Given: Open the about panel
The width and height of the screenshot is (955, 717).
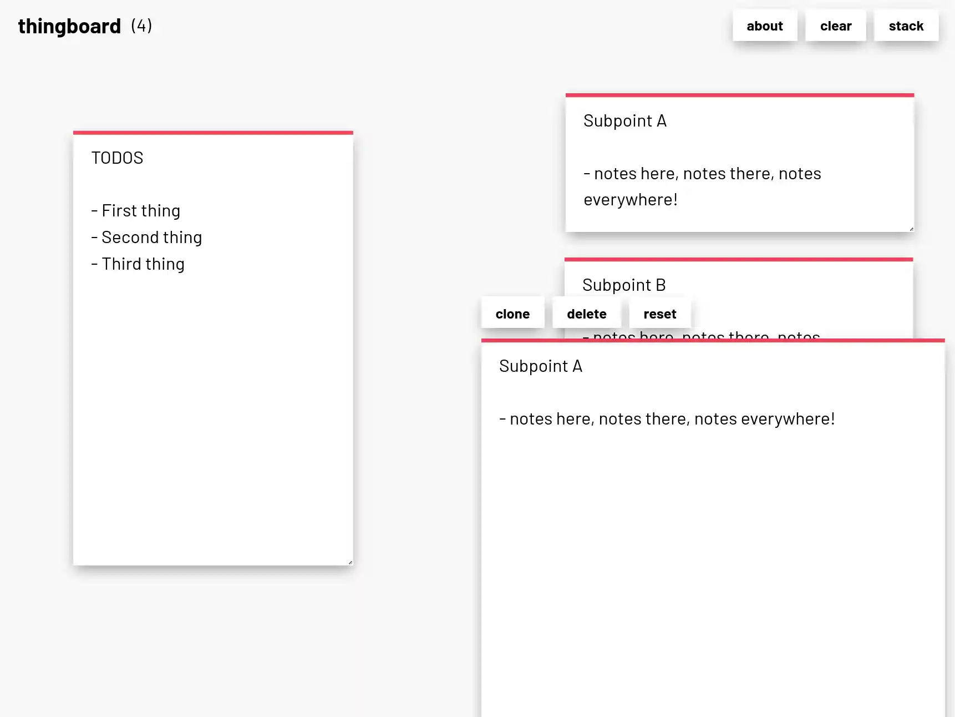Looking at the screenshot, I should (764, 26).
